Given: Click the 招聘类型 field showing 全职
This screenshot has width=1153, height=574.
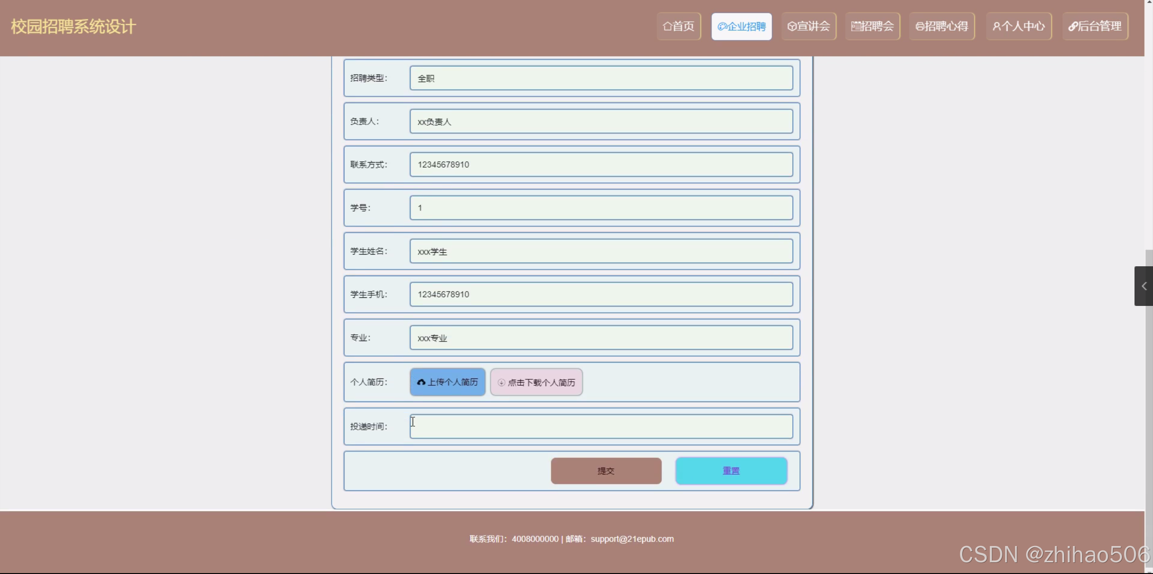Looking at the screenshot, I should [x=601, y=78].
